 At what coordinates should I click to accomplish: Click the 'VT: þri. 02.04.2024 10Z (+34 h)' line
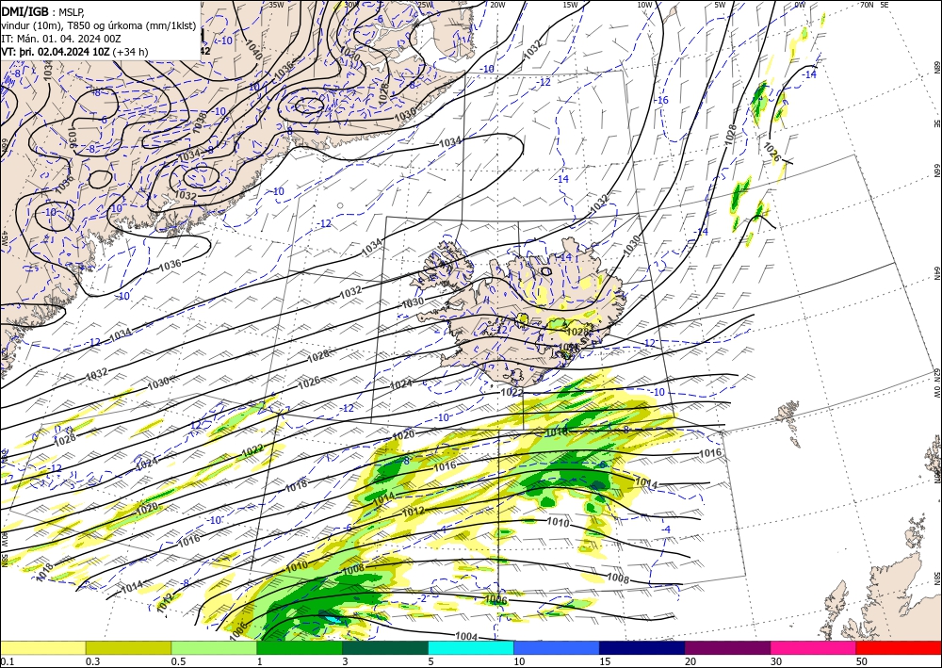(74, 52)
